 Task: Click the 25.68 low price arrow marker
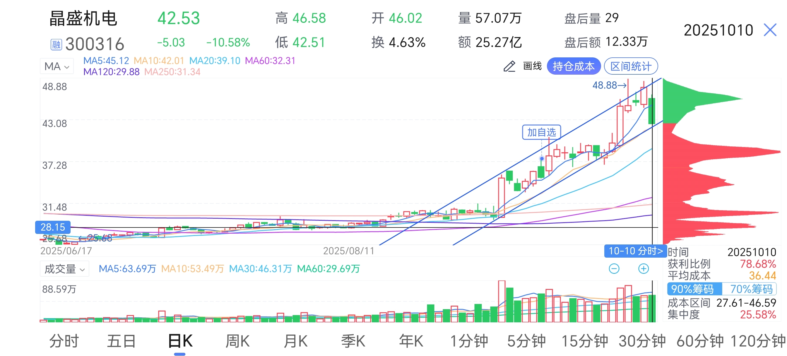(x=95, y=238)
